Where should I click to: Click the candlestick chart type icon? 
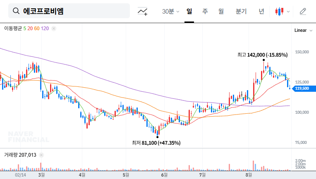(x=279, y=11)
